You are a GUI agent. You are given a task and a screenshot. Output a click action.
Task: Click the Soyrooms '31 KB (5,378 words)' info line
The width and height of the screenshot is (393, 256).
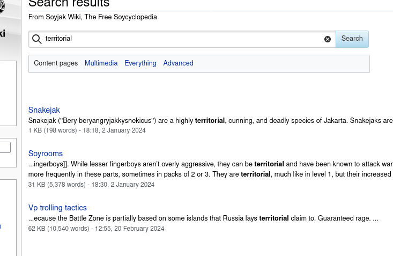coord(91,185)
